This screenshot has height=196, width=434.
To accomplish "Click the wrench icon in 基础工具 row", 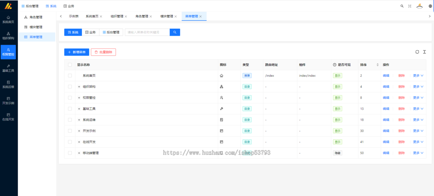I will coord(222,108).
